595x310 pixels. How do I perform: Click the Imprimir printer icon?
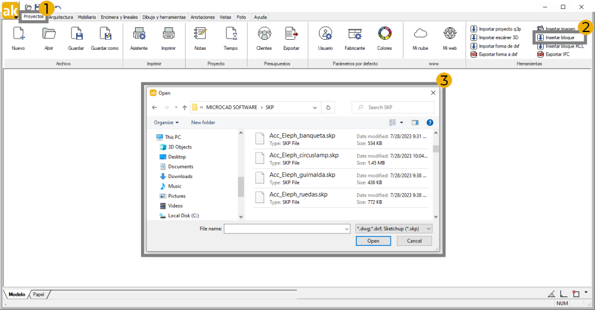168,34
